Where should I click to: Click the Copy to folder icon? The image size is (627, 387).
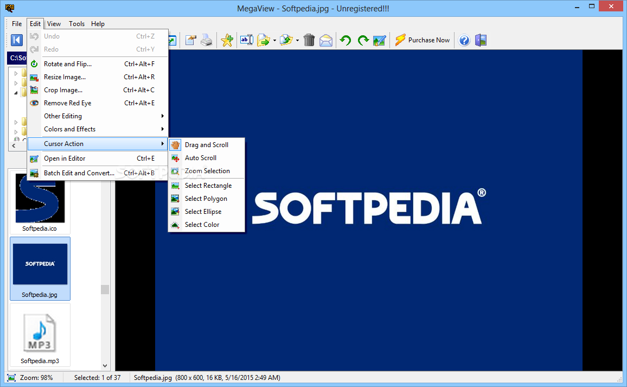pyautogui.click(x=286, y=40)
